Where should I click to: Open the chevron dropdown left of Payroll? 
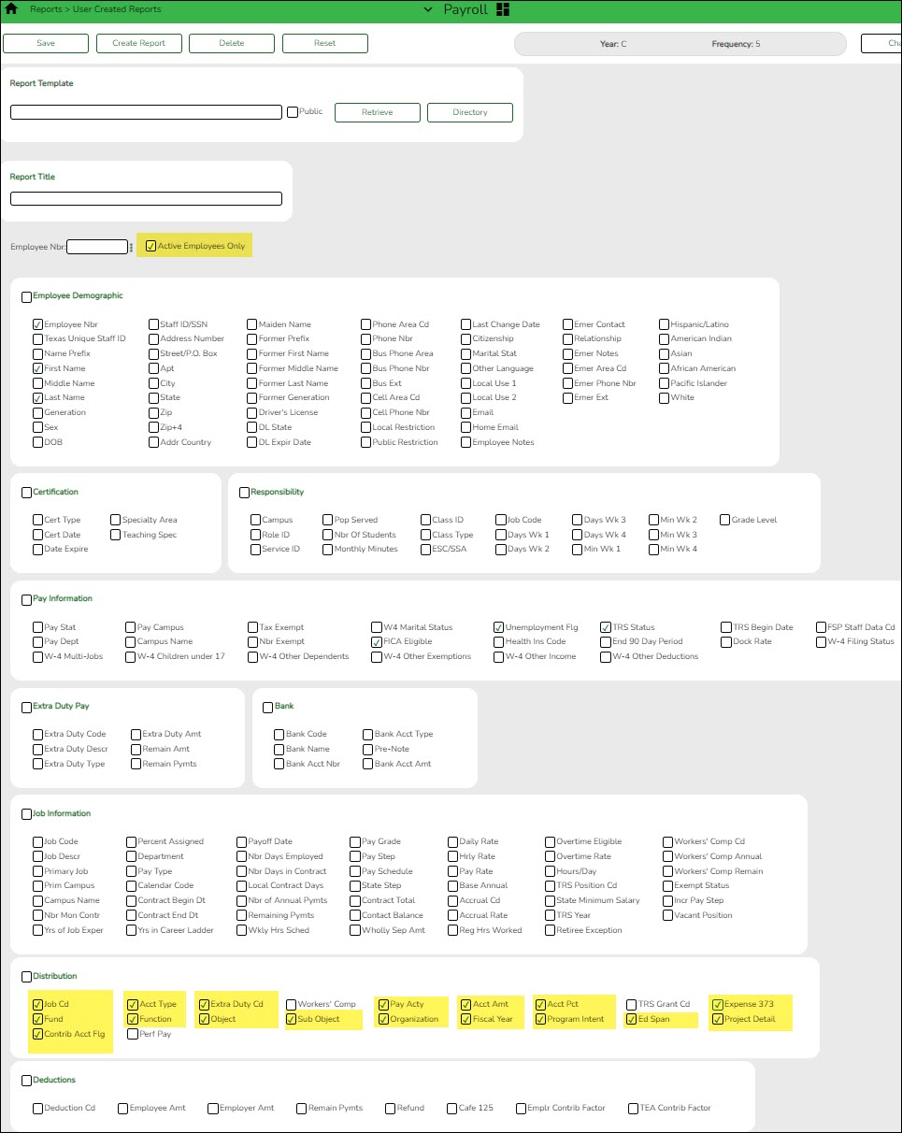[427, 8]
